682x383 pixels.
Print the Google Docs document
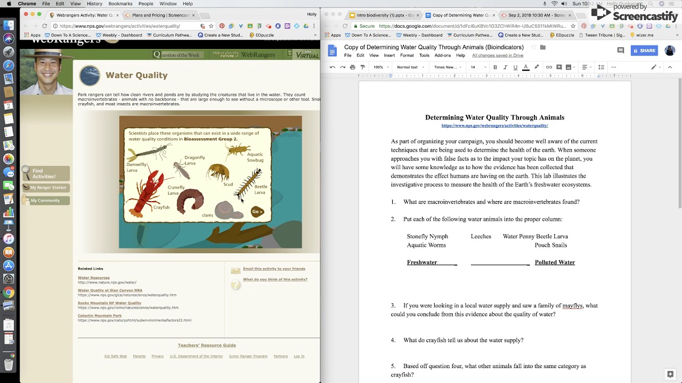(x=353, y=67)
